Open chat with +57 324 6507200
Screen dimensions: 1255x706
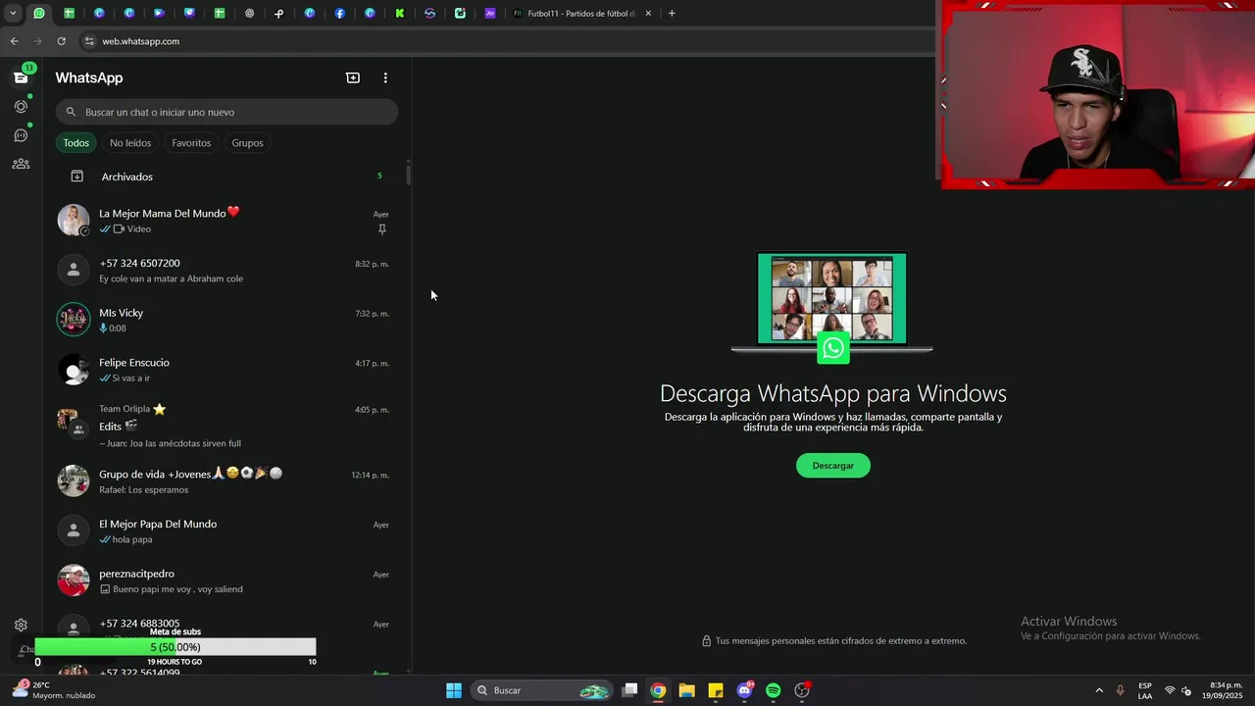pos(226,271)
